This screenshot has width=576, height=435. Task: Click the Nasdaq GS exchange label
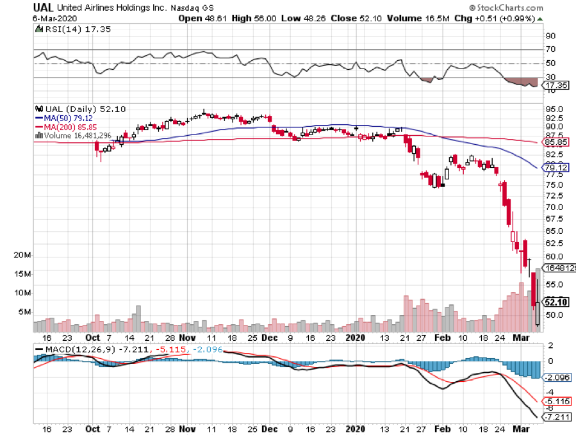[192, 8]
